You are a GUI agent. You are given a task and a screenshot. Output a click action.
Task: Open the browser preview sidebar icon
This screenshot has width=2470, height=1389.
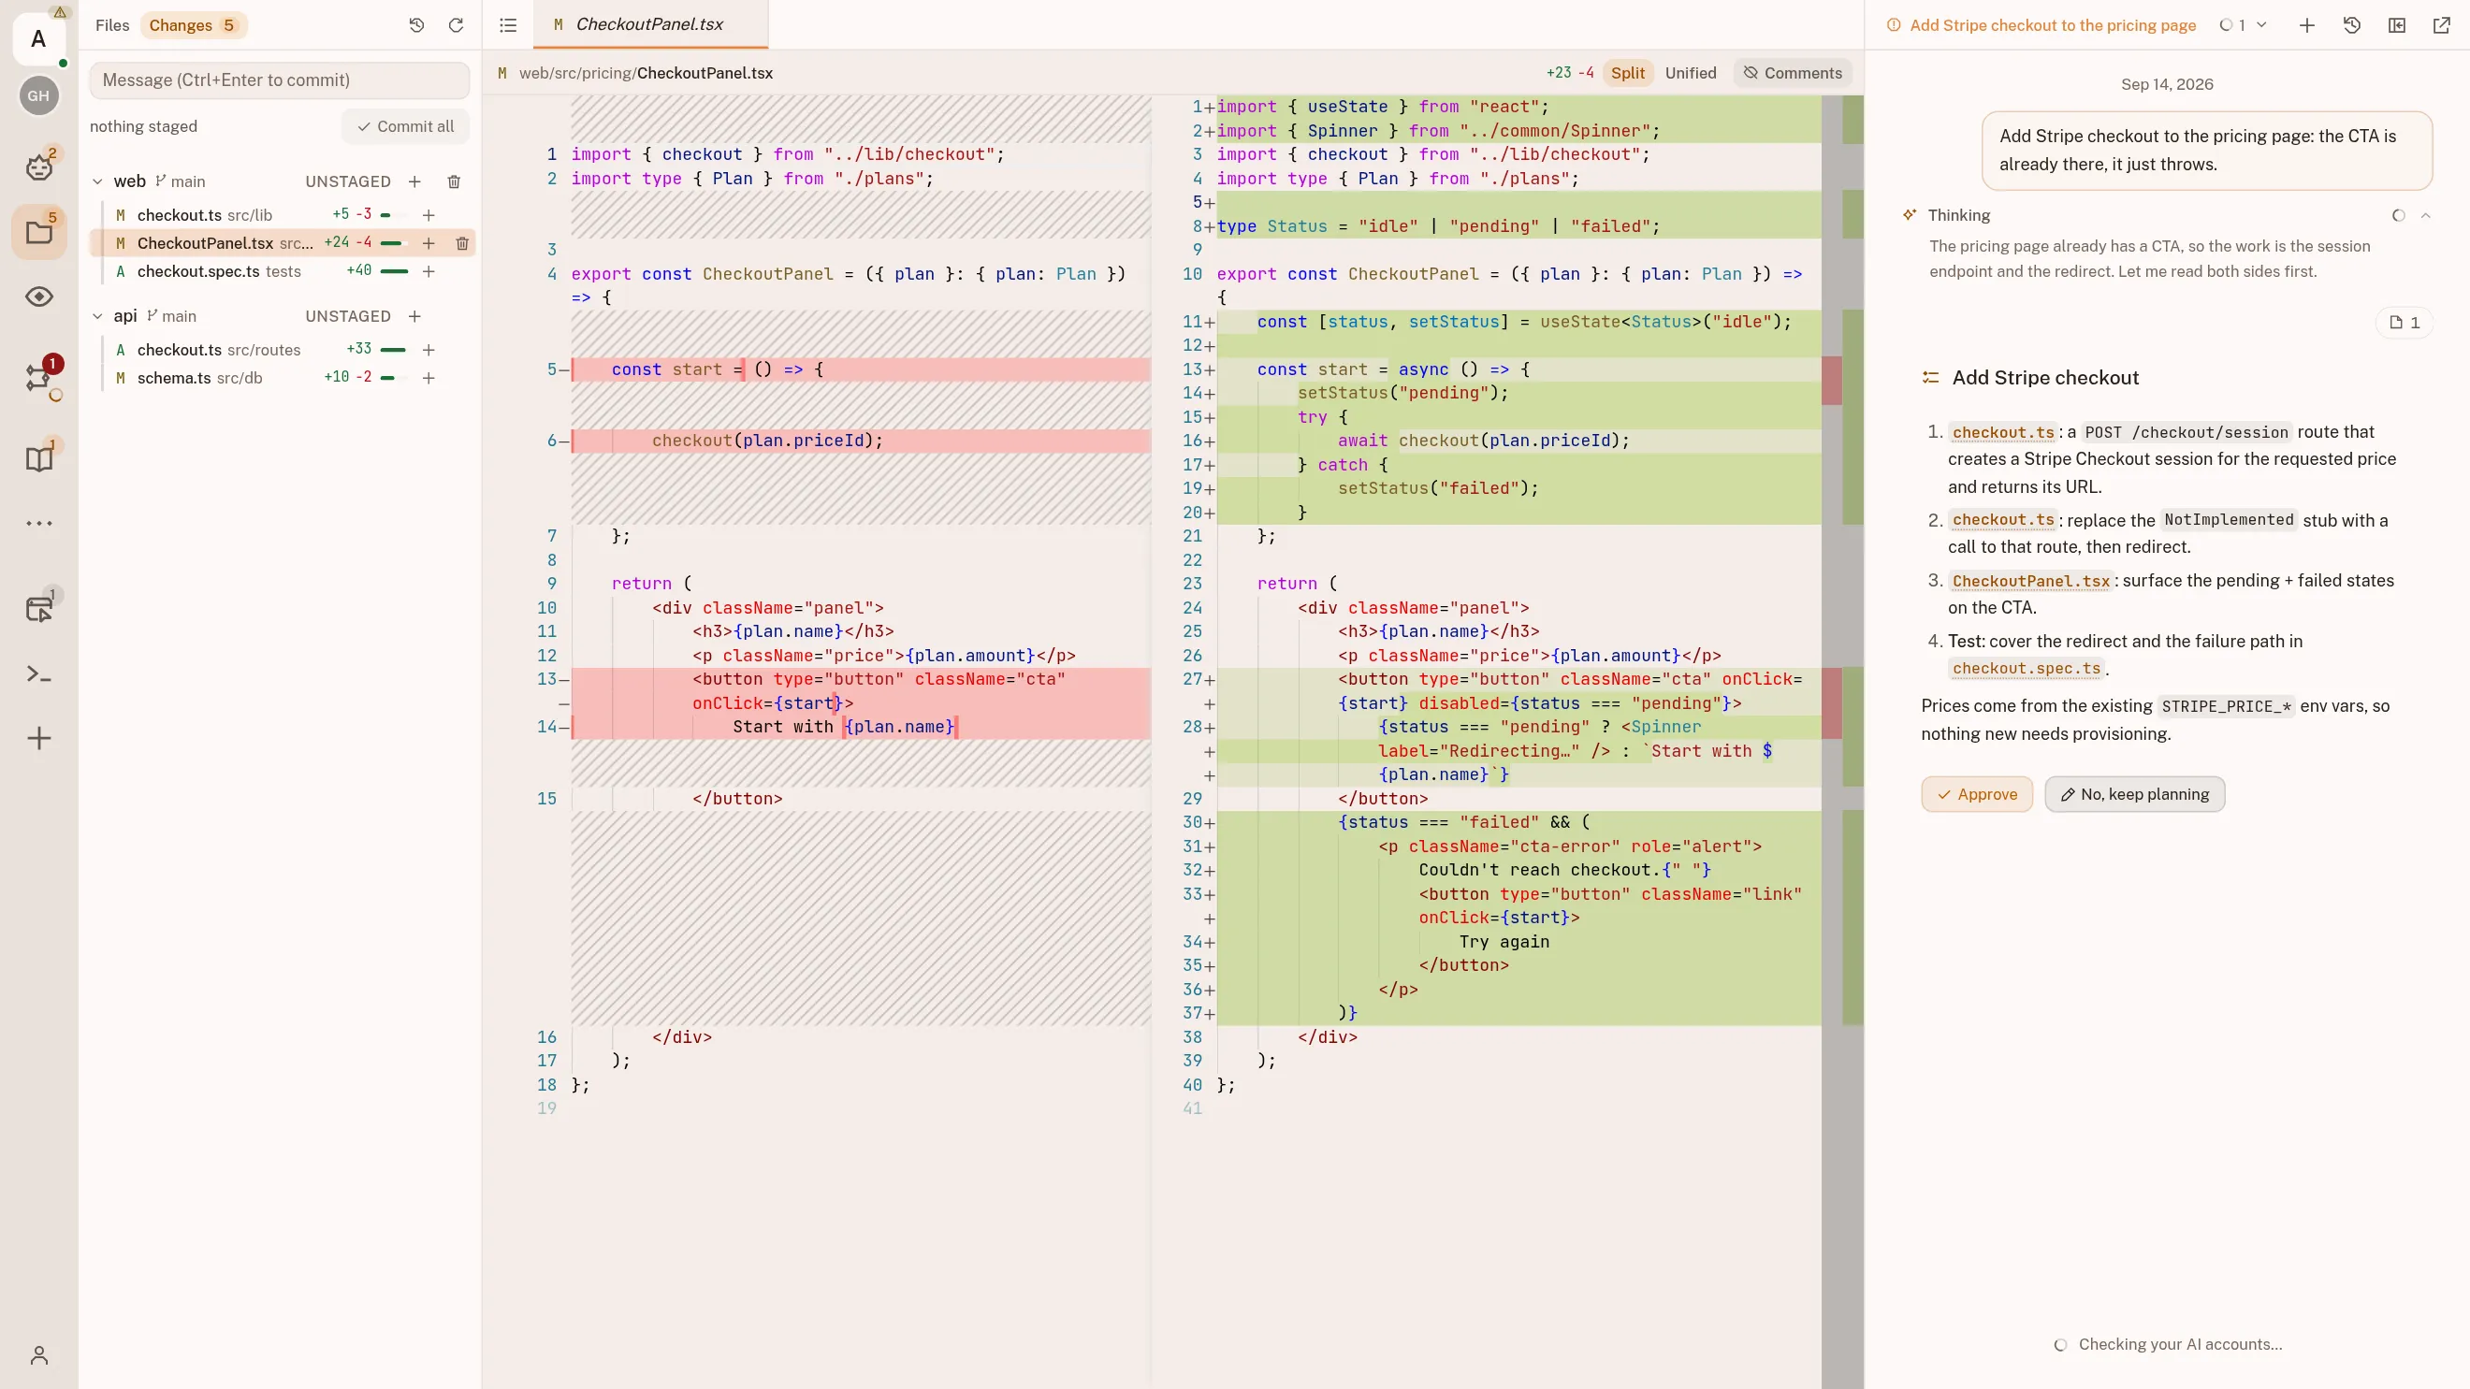(x=38, y=608)
